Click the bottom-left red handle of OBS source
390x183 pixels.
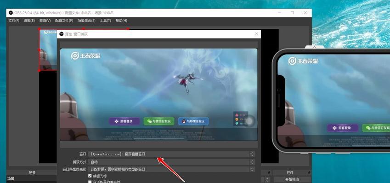coord(40,70)
